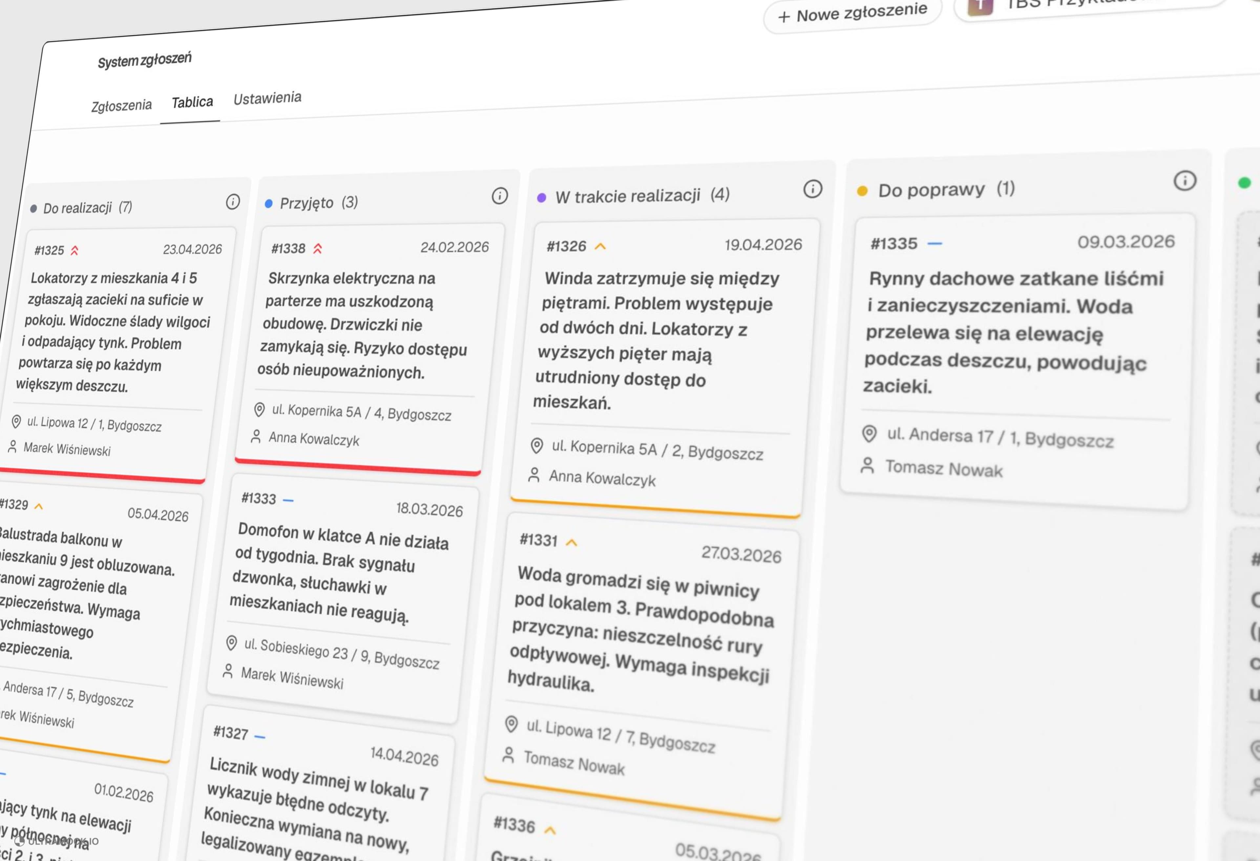The image size is (1260, 861).
Task: Show info for the Do poprawy column
Action: [1185, 180]
